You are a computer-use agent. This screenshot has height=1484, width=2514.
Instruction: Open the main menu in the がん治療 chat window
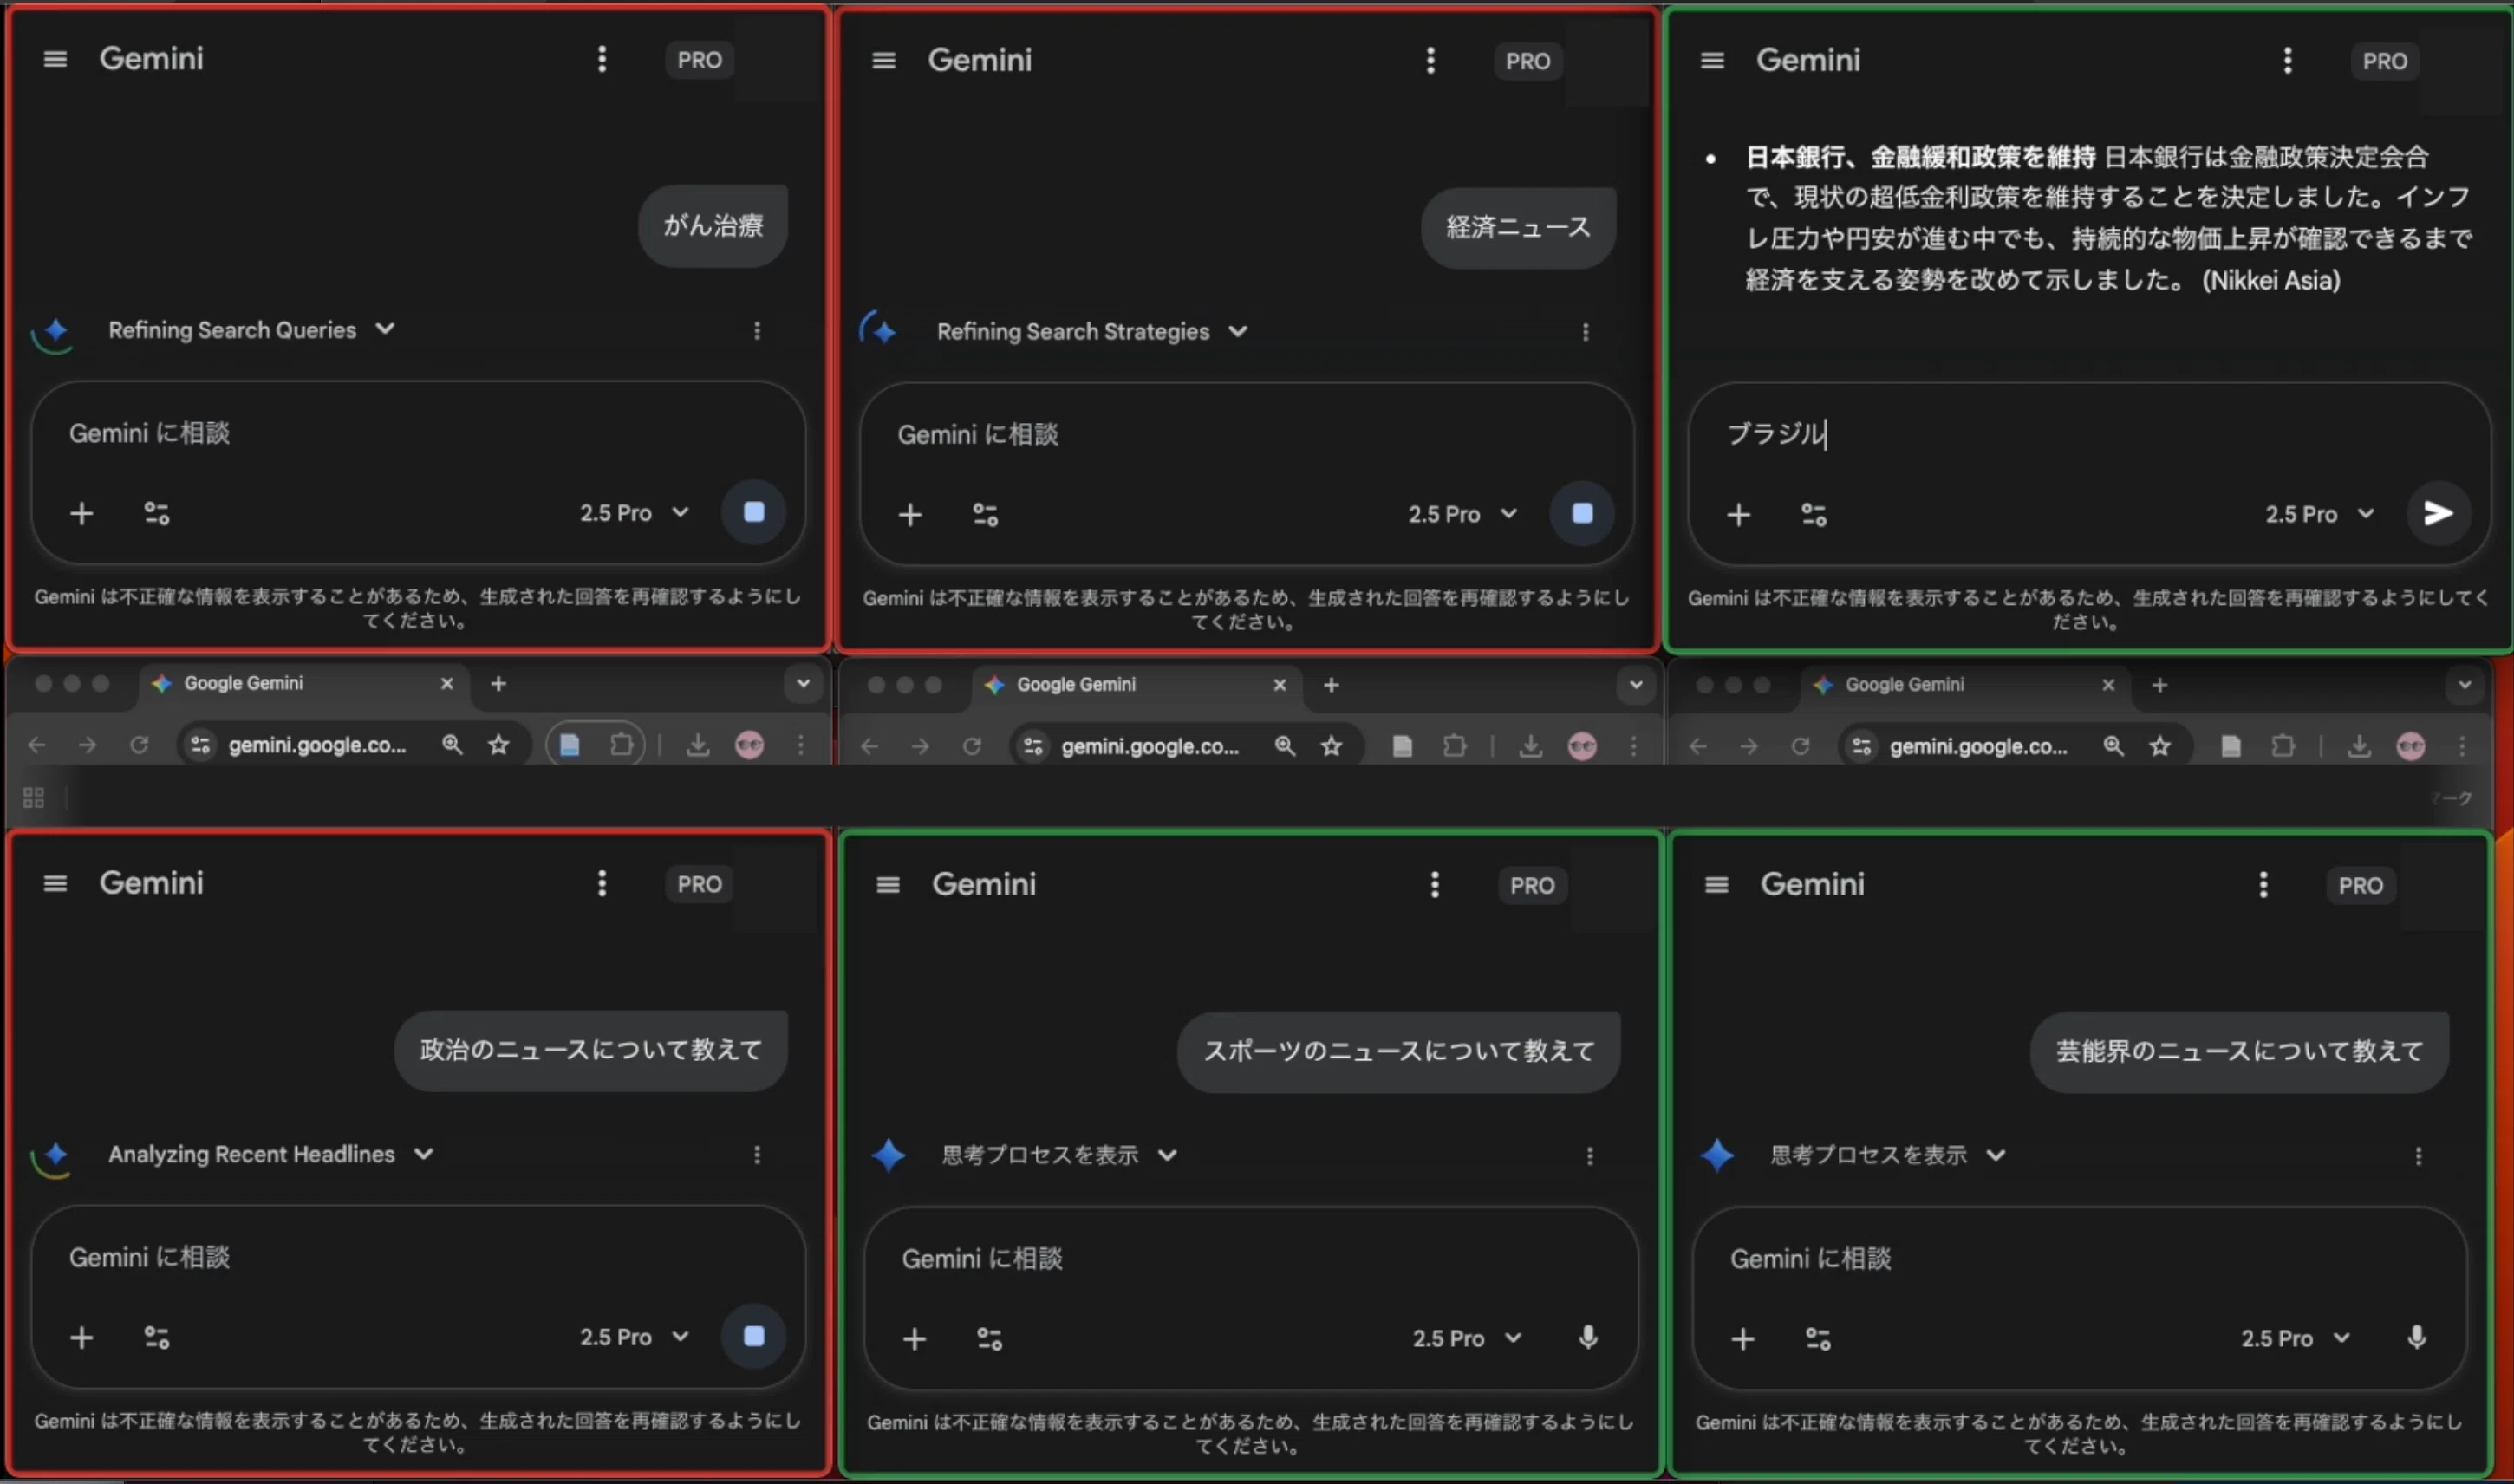pos(56,59)
